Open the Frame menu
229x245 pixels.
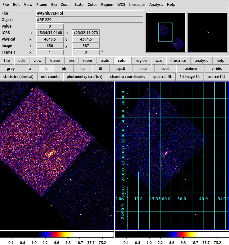pos(42,5)
